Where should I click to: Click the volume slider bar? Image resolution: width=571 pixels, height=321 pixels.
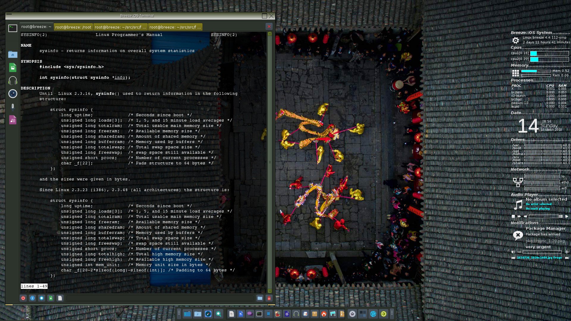pyautogui.click(x=542, y=252)
